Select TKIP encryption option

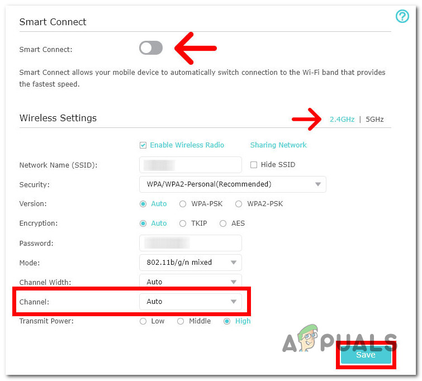click(x=183, y=223)
